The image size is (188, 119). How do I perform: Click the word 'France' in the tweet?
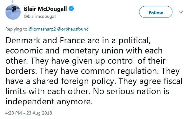tap(72, 40)
